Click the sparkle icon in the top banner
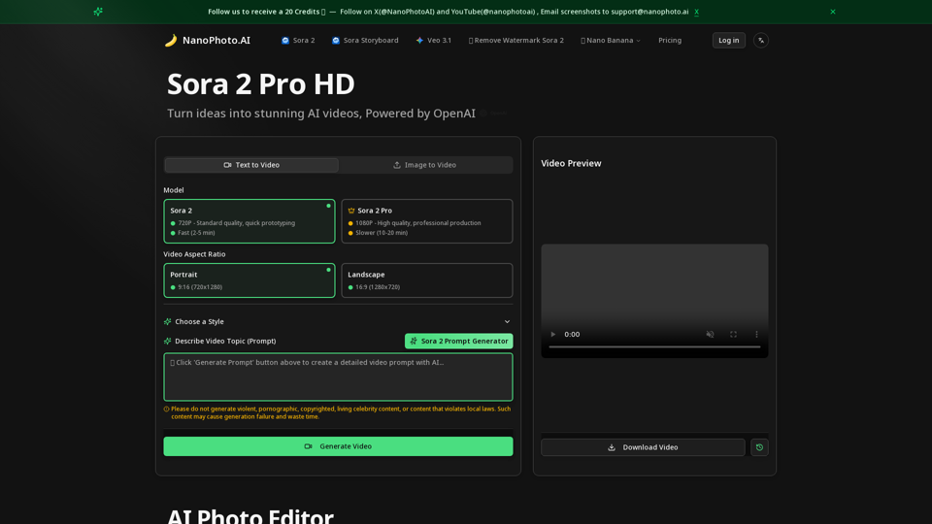This screenshot has height=524, width=932. [x=98, y=12]
